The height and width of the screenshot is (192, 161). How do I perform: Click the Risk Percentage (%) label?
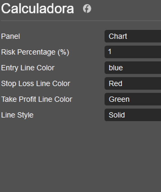click(x=35, y=52)
